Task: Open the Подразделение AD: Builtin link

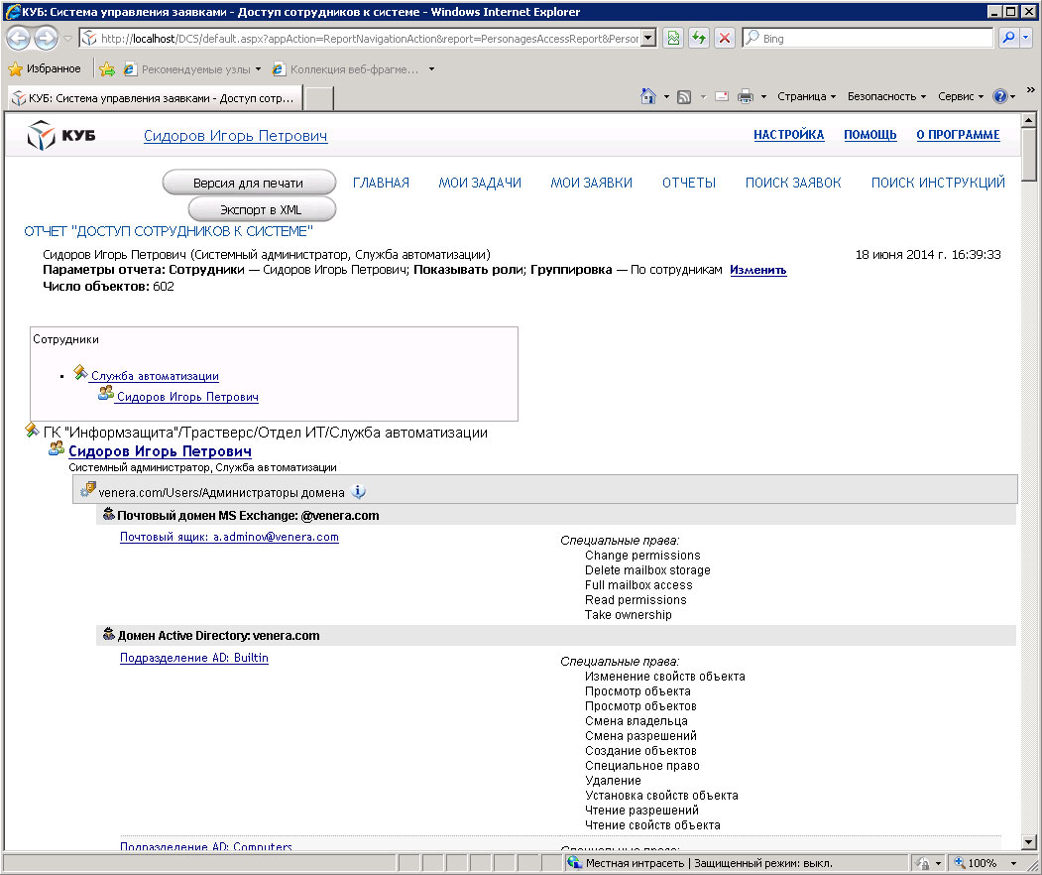Action: (194, 658)
